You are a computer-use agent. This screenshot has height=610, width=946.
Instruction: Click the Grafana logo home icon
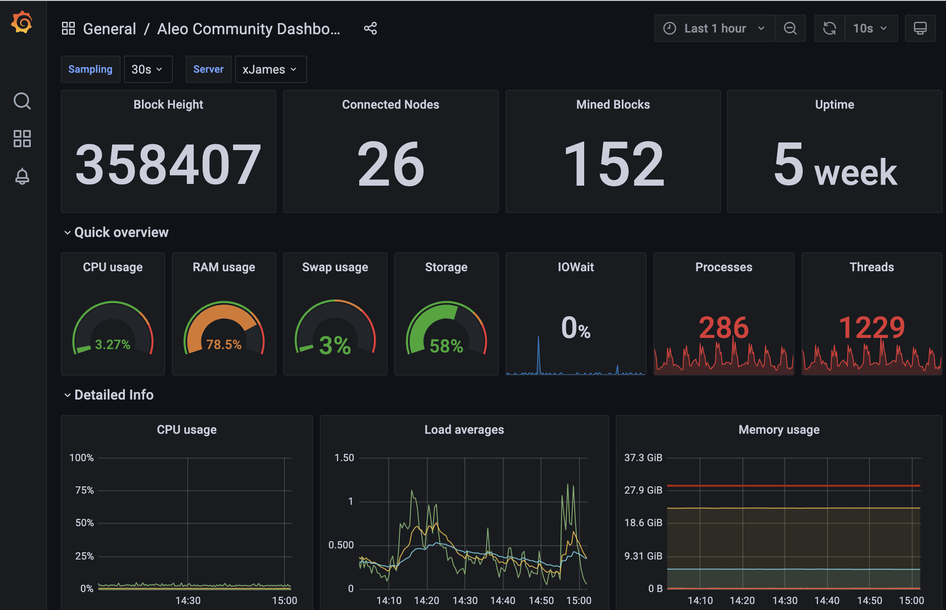[22, 22]
